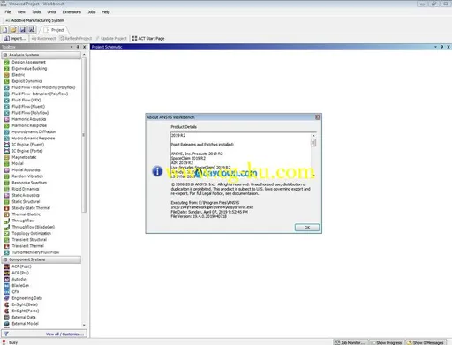Click the Steady-State Thermal icon

6,208
